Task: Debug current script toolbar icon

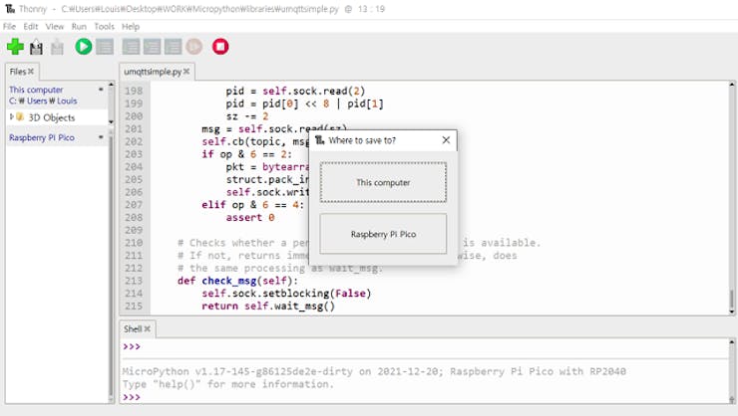Action: pyautogui.click(x=105, y=47)
